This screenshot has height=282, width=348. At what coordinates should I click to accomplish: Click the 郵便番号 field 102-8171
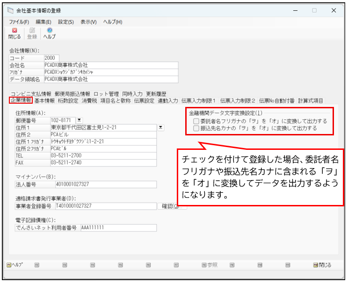click(x=63, y=120)
